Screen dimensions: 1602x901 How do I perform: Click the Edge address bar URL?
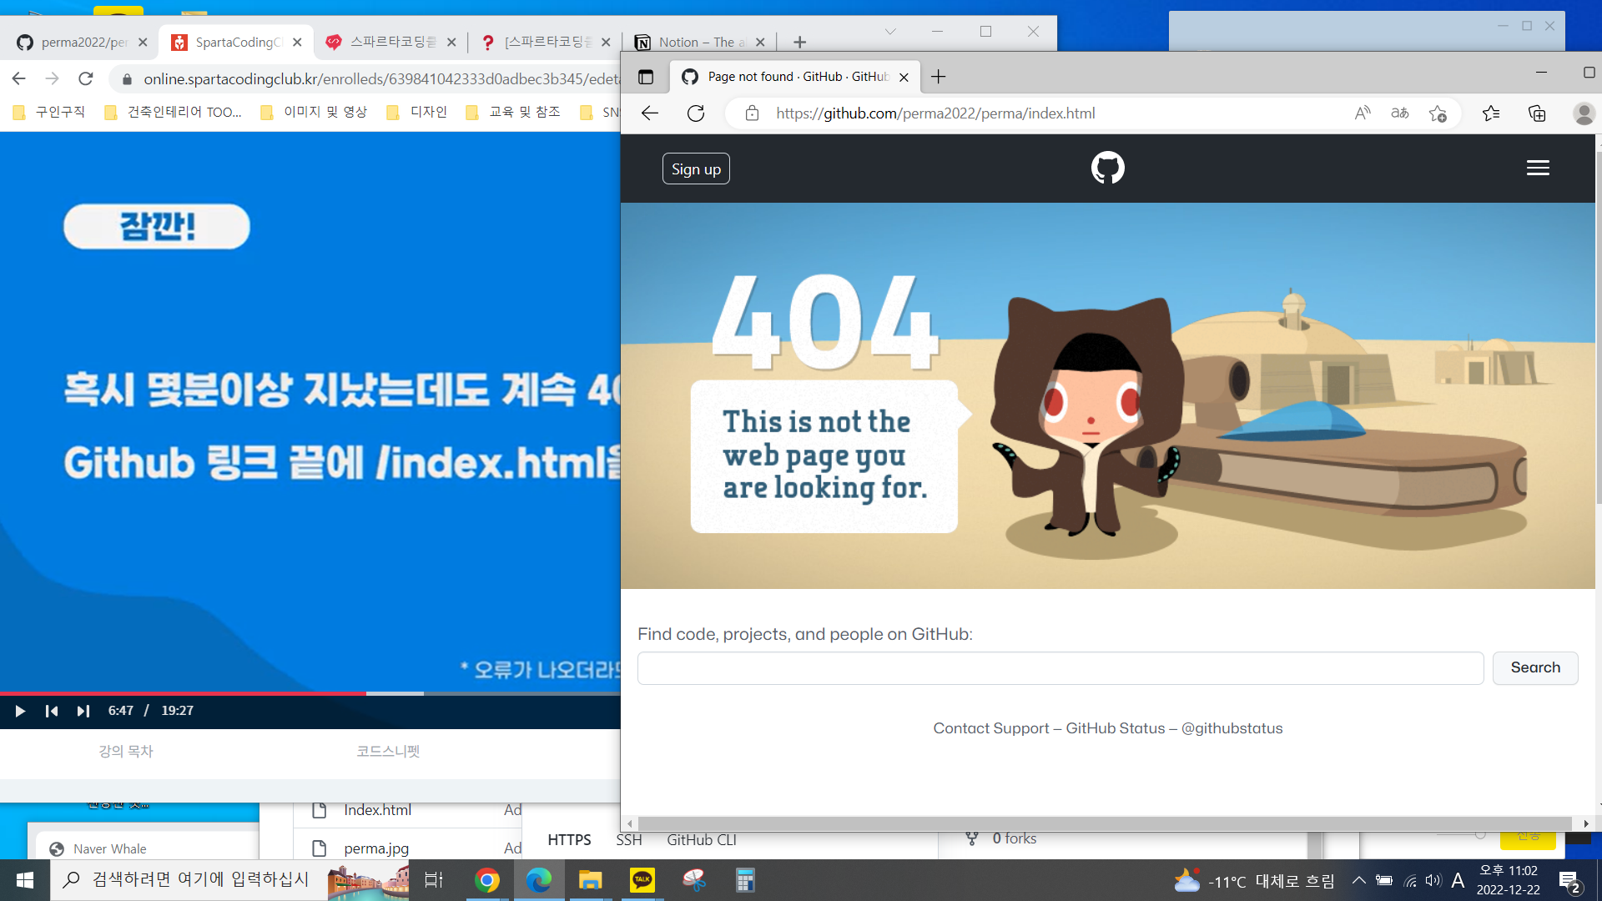click(x=935, y=113)
